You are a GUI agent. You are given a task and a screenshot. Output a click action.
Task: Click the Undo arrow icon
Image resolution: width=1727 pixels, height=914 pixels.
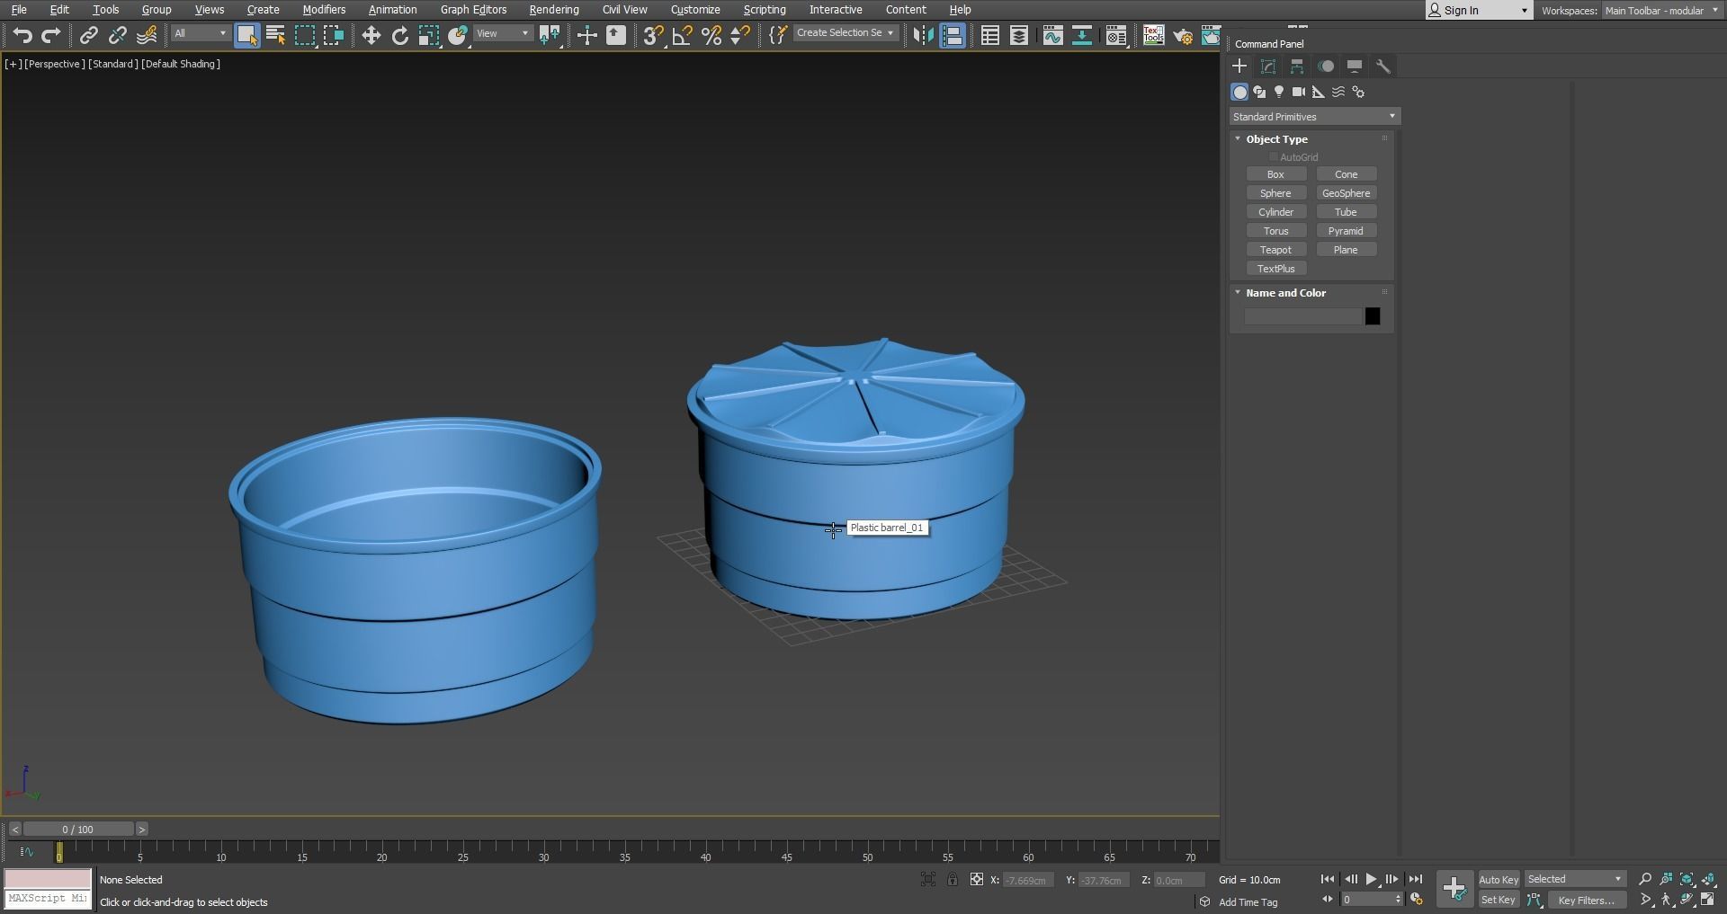tap(22, 35)
